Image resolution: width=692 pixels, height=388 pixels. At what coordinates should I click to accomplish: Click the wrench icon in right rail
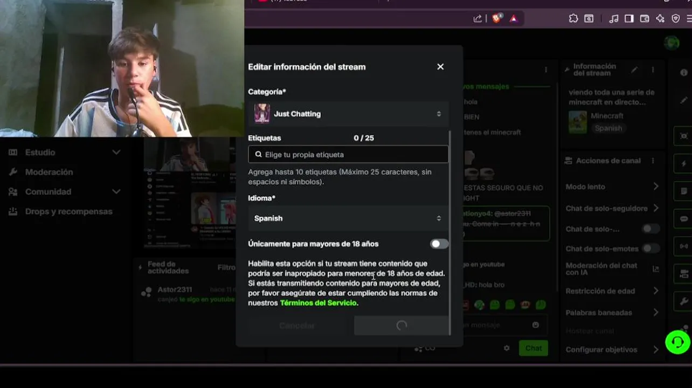tap(684, 301)
